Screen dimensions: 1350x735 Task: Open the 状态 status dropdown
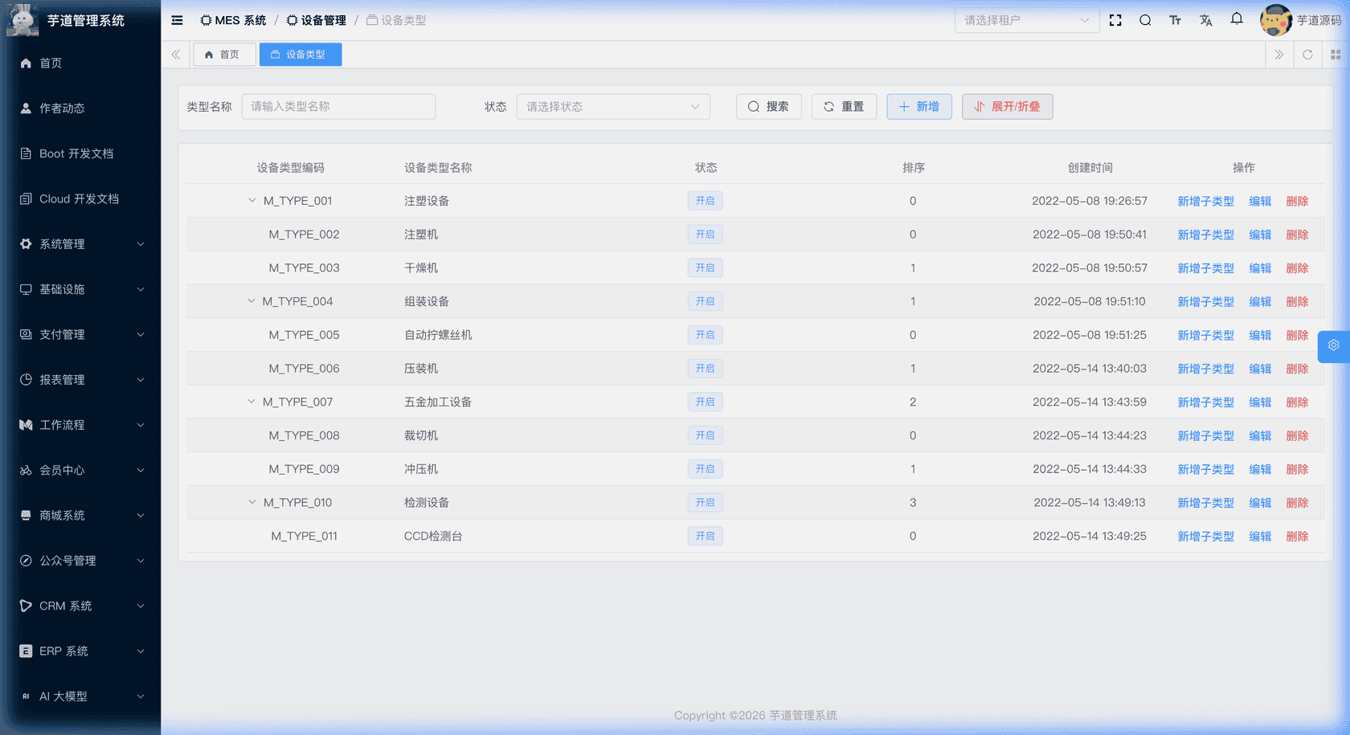click(x=612, y=107)
